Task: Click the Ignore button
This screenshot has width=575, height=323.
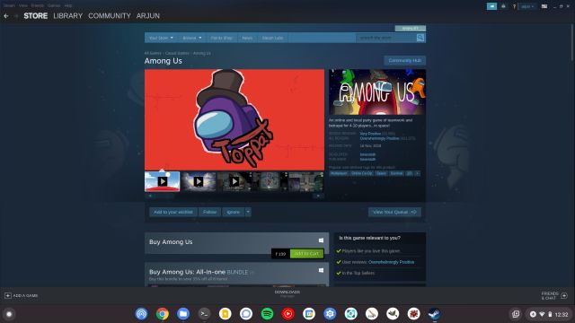Action: coord(234,212)
